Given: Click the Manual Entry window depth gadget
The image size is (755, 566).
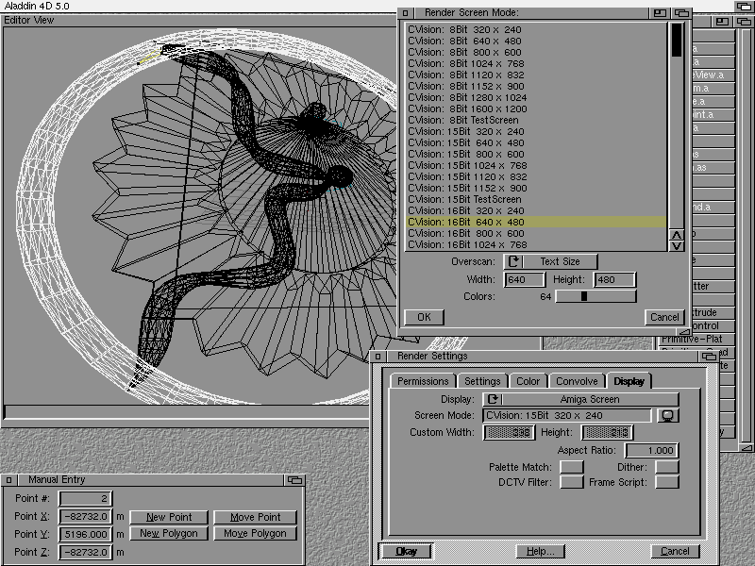Looking at the screenshot, I should pyautogui.click(x=294, y=480).
